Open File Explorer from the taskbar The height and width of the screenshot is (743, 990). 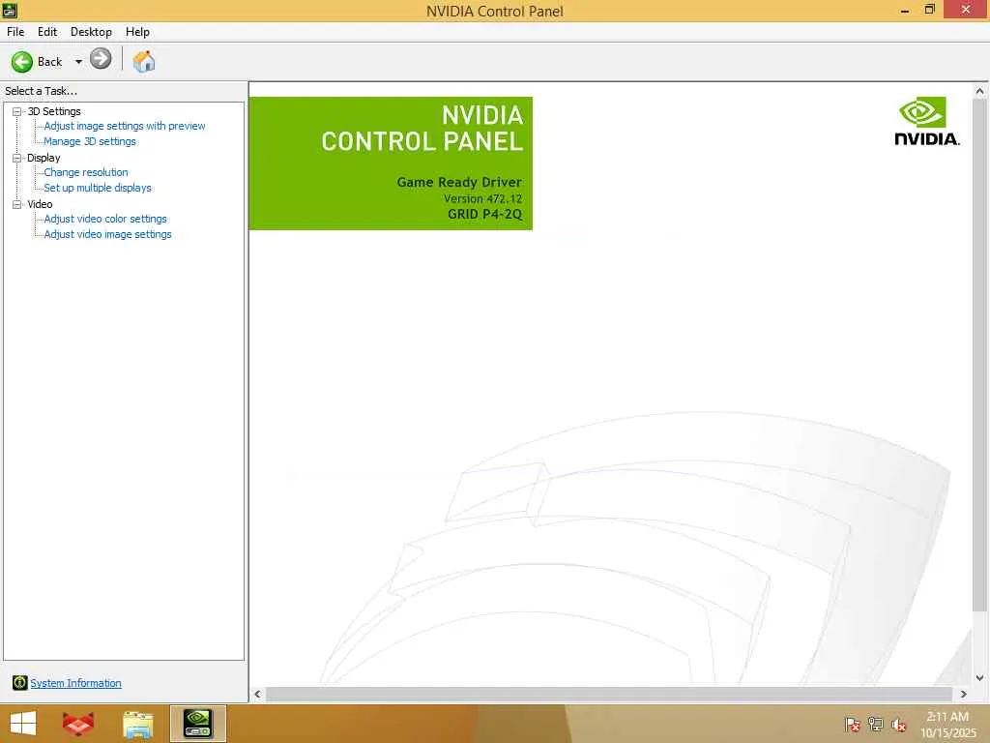point(137,724)
